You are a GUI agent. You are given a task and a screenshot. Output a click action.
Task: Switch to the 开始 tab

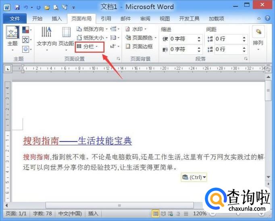(x=37, y=19)
